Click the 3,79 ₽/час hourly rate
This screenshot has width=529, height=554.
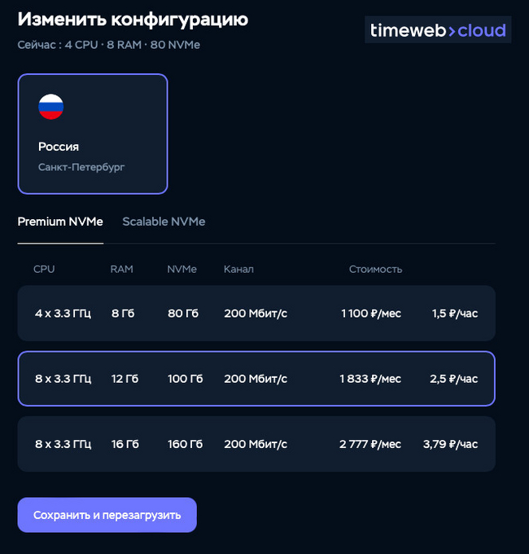point(450,444)
